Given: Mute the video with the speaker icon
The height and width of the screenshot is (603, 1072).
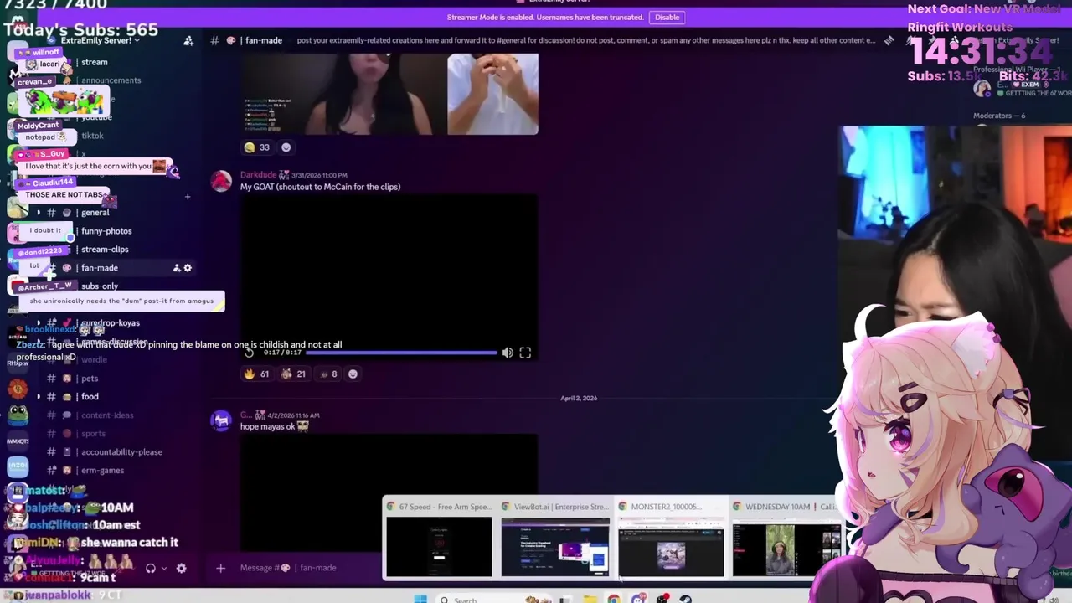Looking at the screenshot, I should click(508, 353).
